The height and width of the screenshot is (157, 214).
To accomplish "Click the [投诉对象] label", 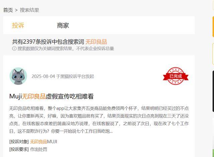I will 19,142.
